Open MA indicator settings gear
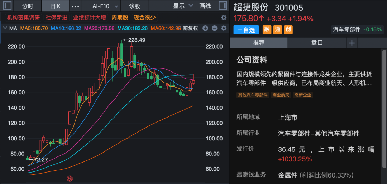This screenshot has width=387, height=184. 224,28
